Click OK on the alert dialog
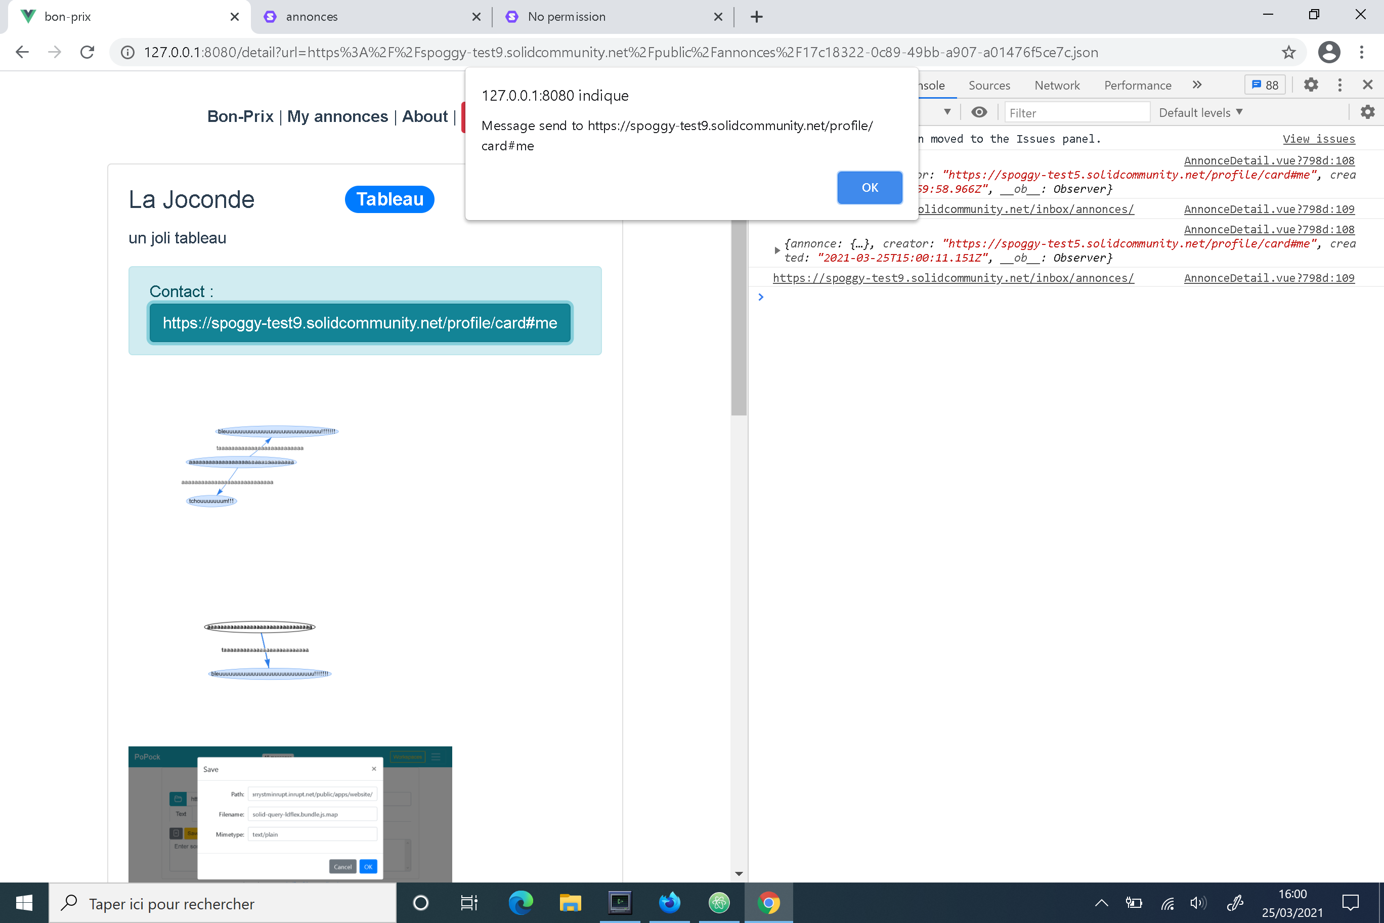 pyautogui.click(x=869, y=187)
